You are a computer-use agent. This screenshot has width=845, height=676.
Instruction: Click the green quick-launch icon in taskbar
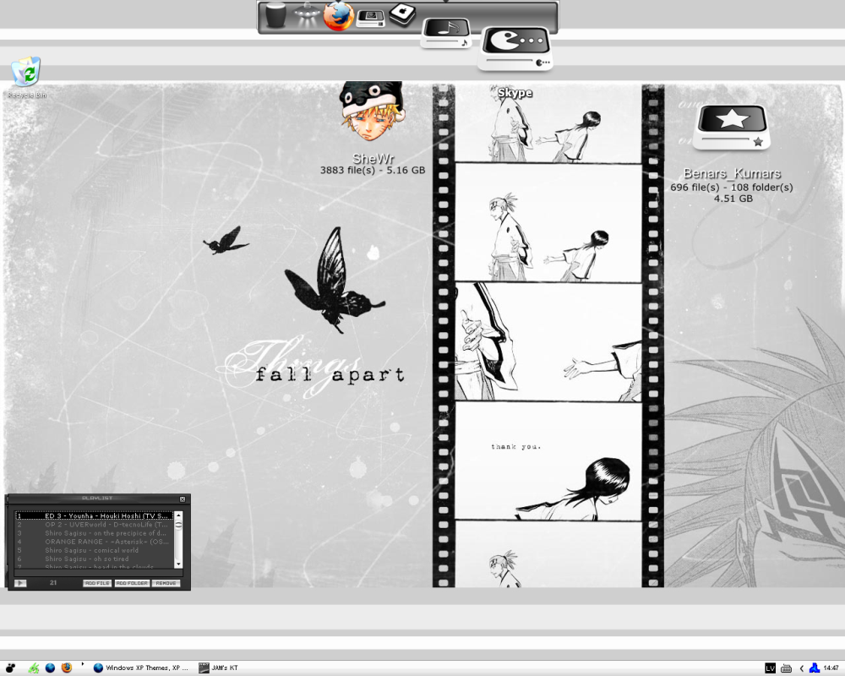tap(34, 668)
